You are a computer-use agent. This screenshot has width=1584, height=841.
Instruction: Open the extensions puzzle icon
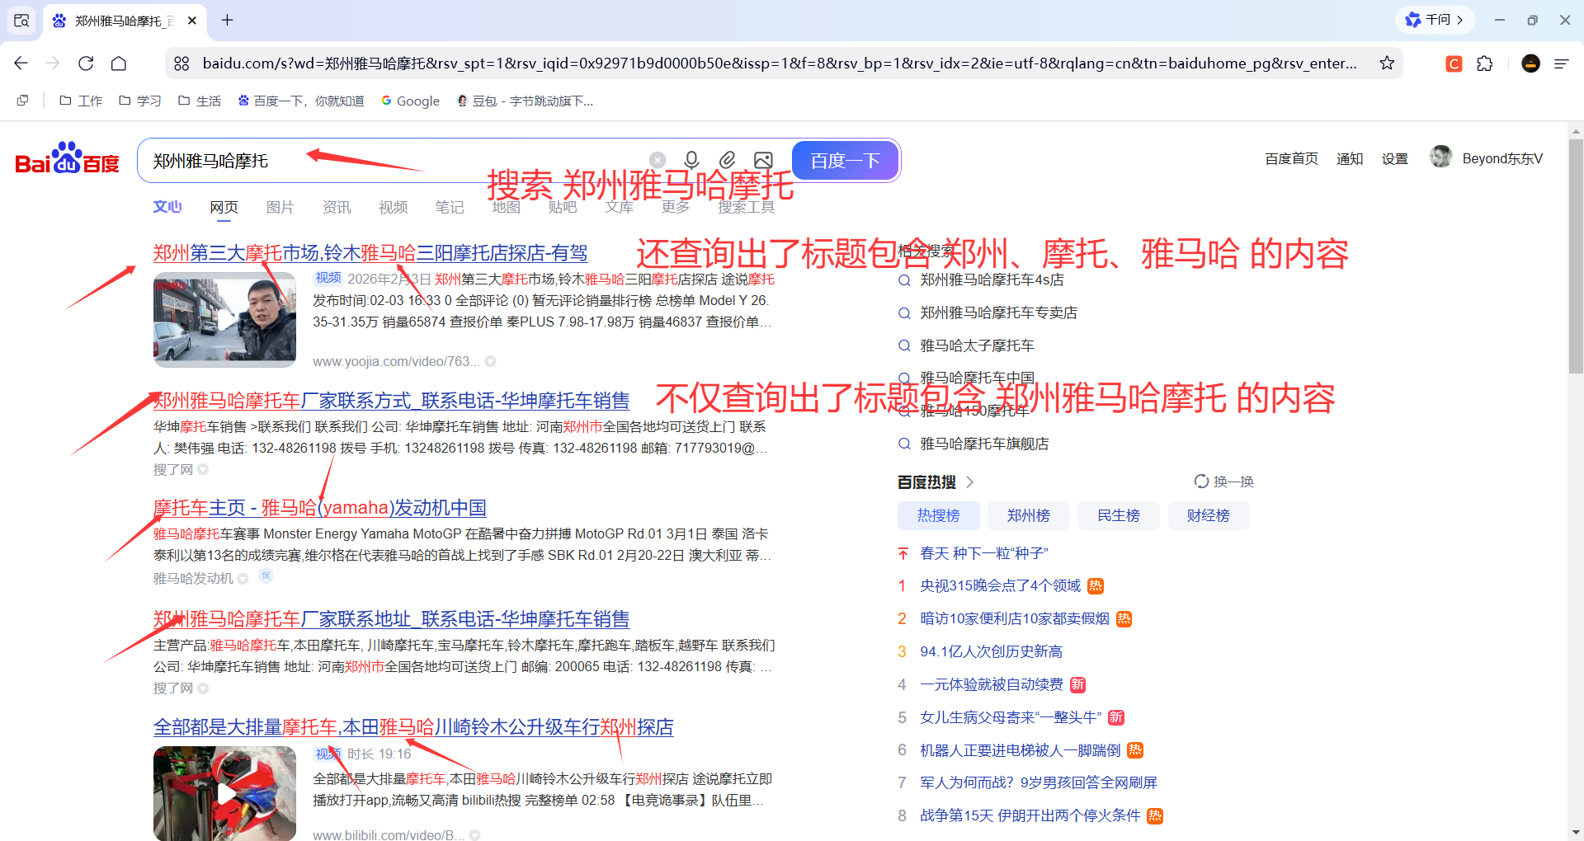pyautogui.click(x=1485, y=63)
